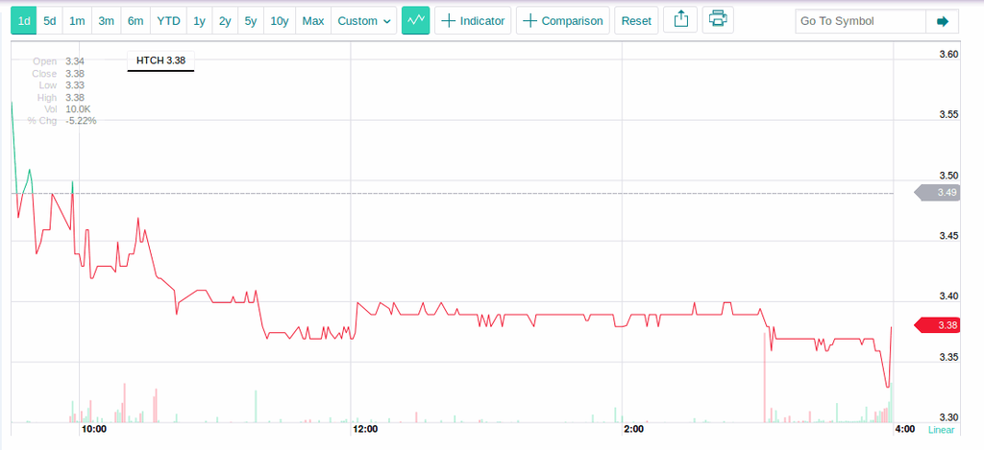Click the 3.55 price axis label

pos(948,115)
